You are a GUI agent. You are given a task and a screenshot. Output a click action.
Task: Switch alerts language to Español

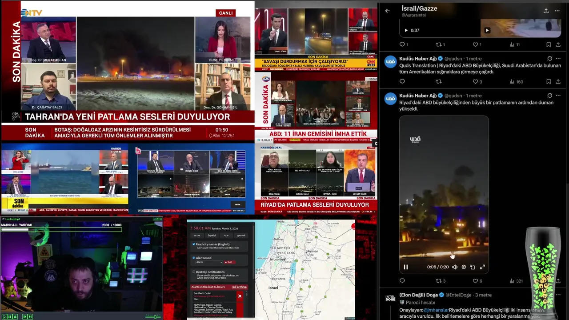click(212, 236)
